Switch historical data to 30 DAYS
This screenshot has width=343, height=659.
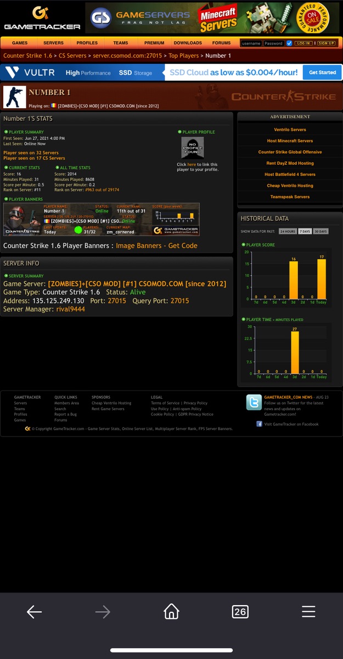click(320, 231)
